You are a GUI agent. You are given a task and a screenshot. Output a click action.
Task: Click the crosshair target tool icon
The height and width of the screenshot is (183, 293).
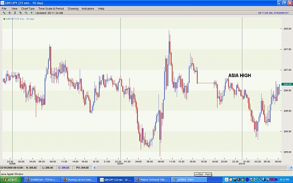pos(9,13)
